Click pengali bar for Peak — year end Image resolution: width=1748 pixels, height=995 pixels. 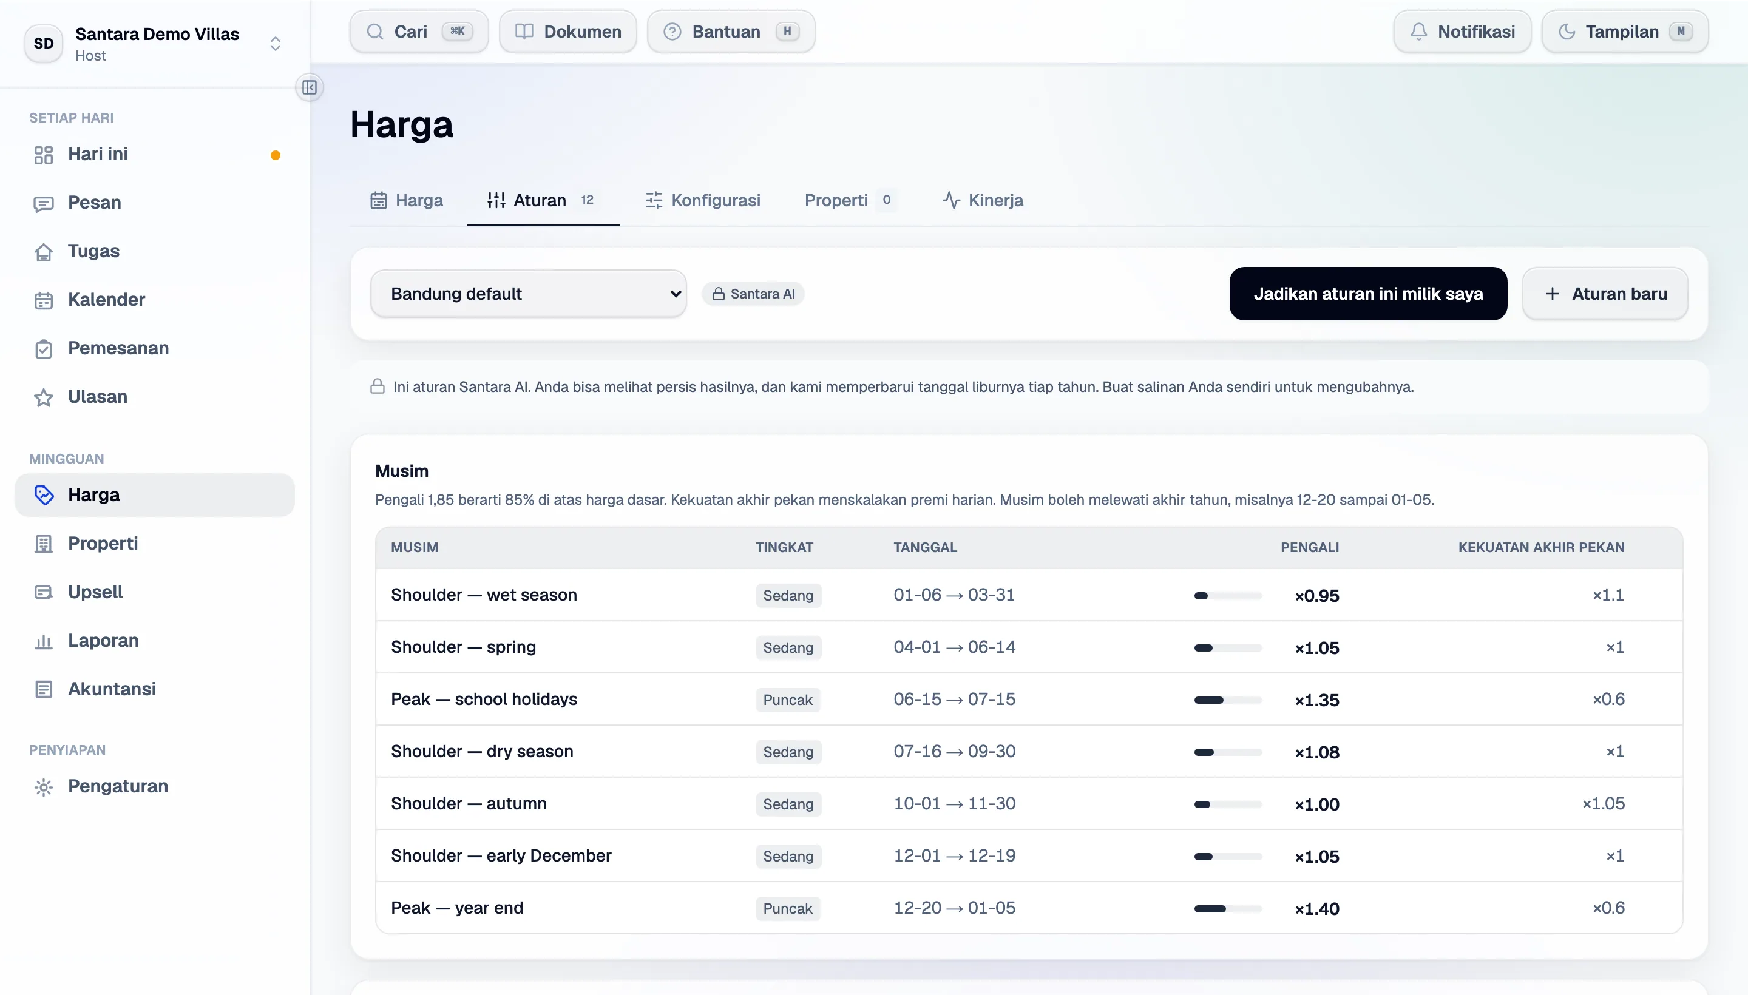tap(1228, 909)
